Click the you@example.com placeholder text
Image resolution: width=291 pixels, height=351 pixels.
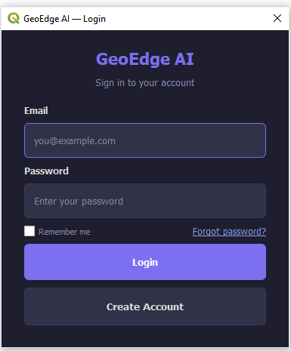[75, 141]
